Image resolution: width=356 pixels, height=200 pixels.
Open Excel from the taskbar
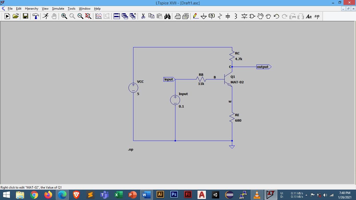tap(118, 195)
